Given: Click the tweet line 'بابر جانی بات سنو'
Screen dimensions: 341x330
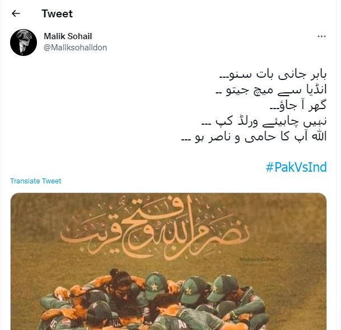Looking at the screenshot, I should (x=273, y=74).
